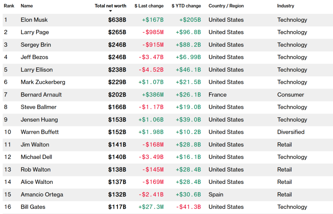Click Bill Gates' -$41.3B YTD change
Screen dimensions: 333x214
188,207
